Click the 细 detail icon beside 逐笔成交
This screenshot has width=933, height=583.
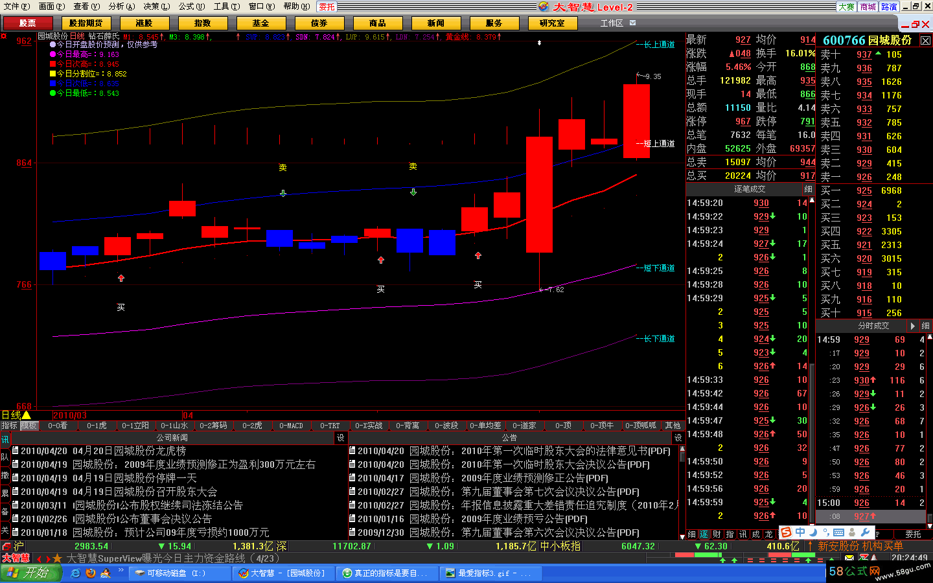(808, 189)
